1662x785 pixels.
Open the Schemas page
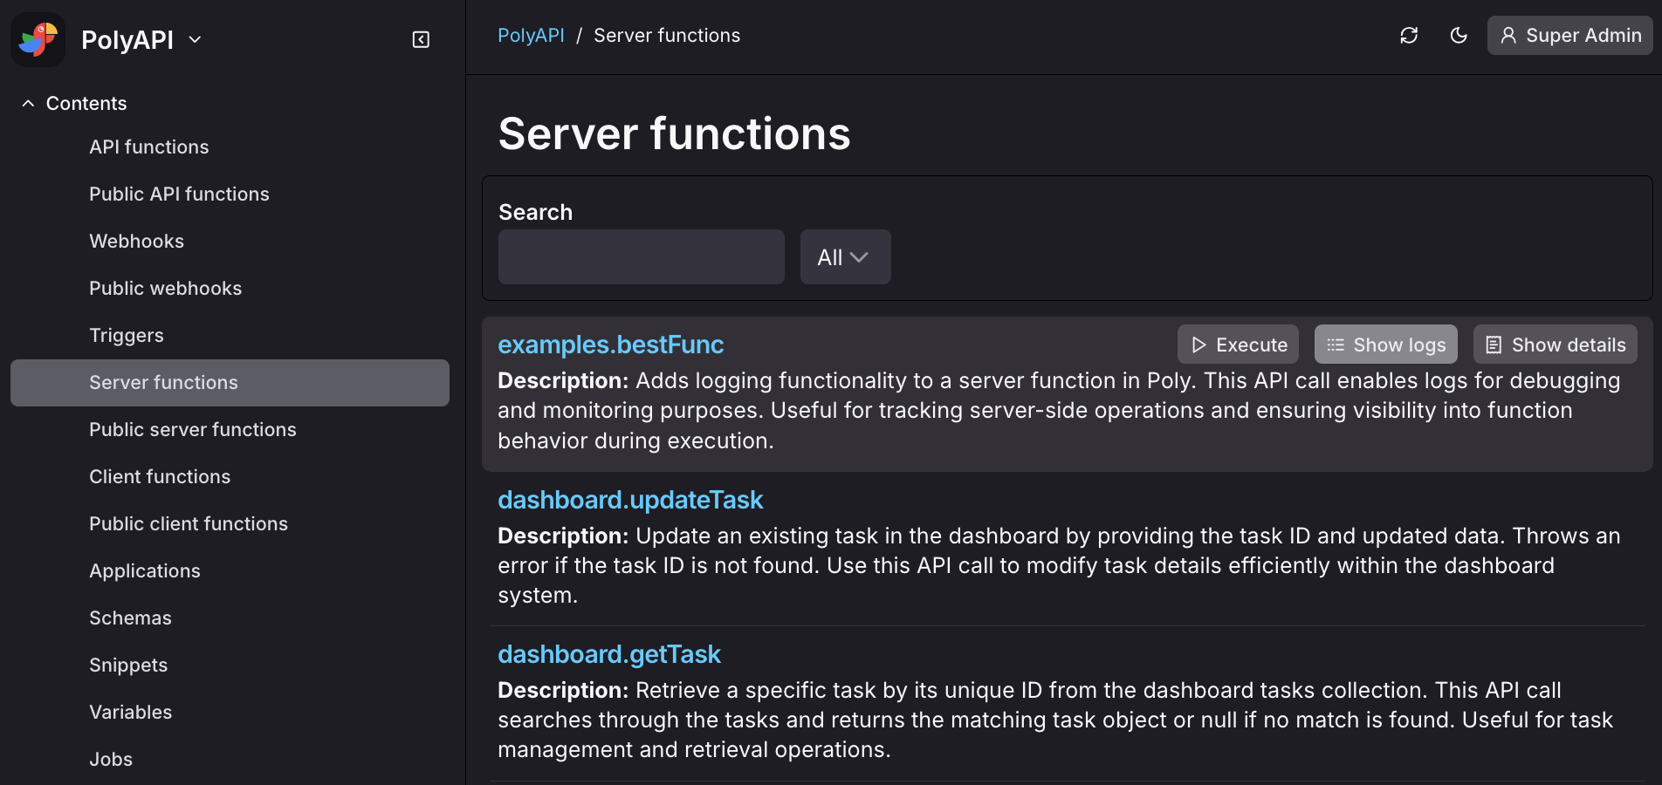coord(131,618)
